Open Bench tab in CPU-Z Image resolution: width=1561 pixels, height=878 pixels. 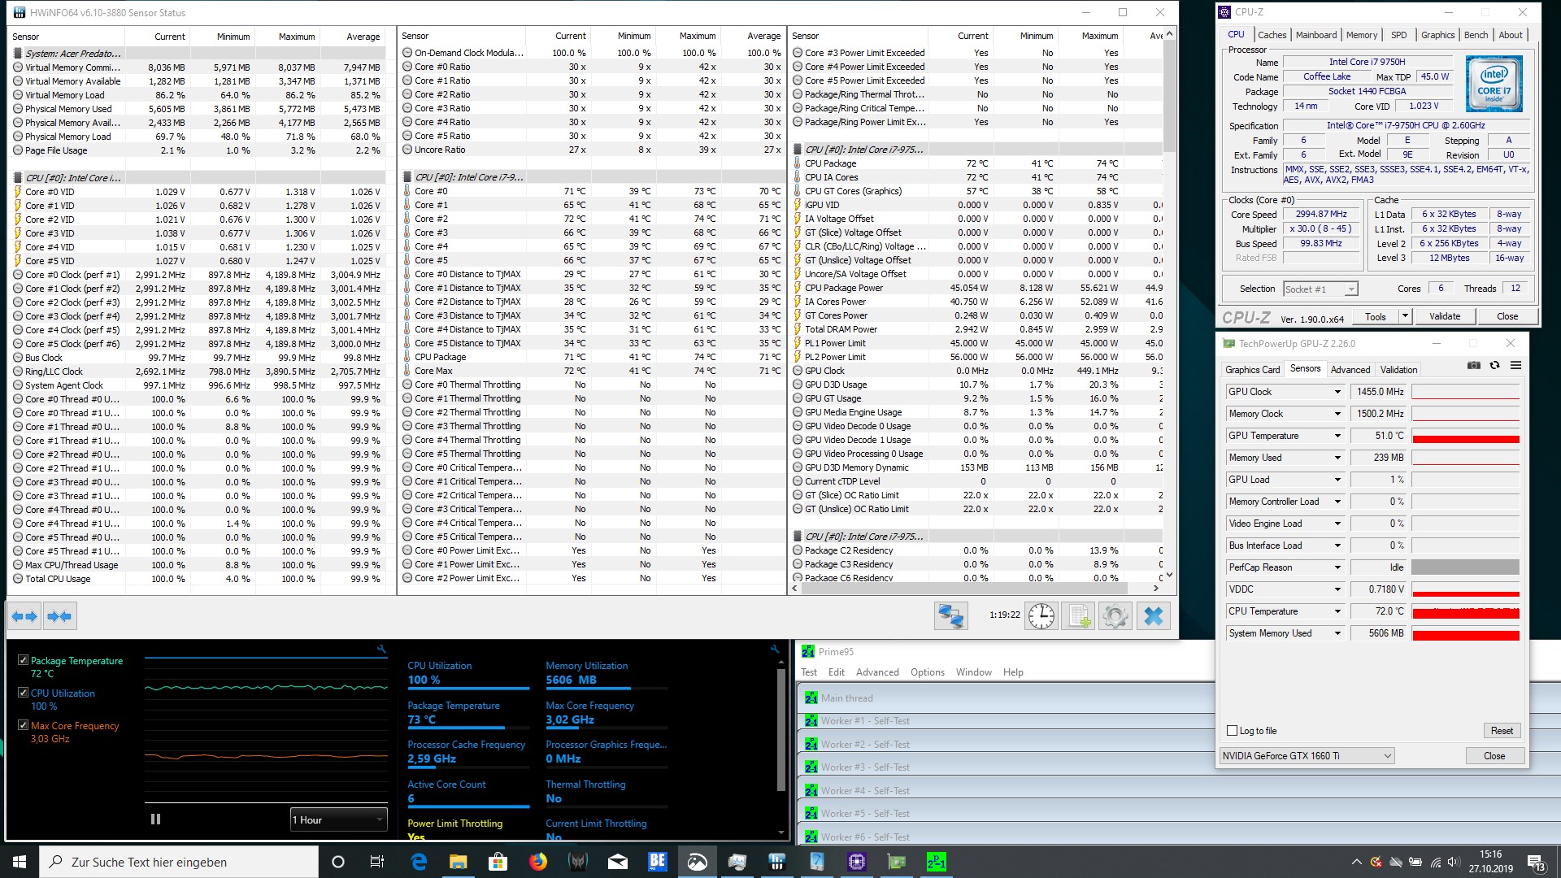[x=1476, y=35]
